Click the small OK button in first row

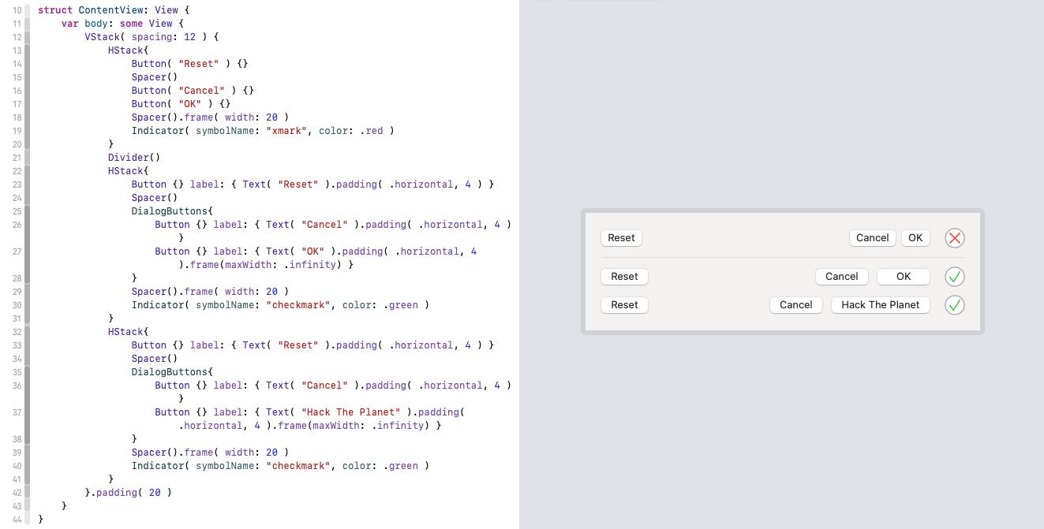[915, 238]
